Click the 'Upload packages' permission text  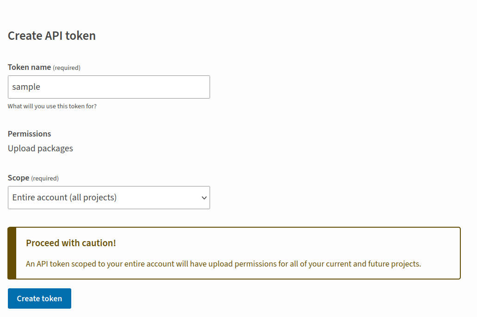(40, 149)
